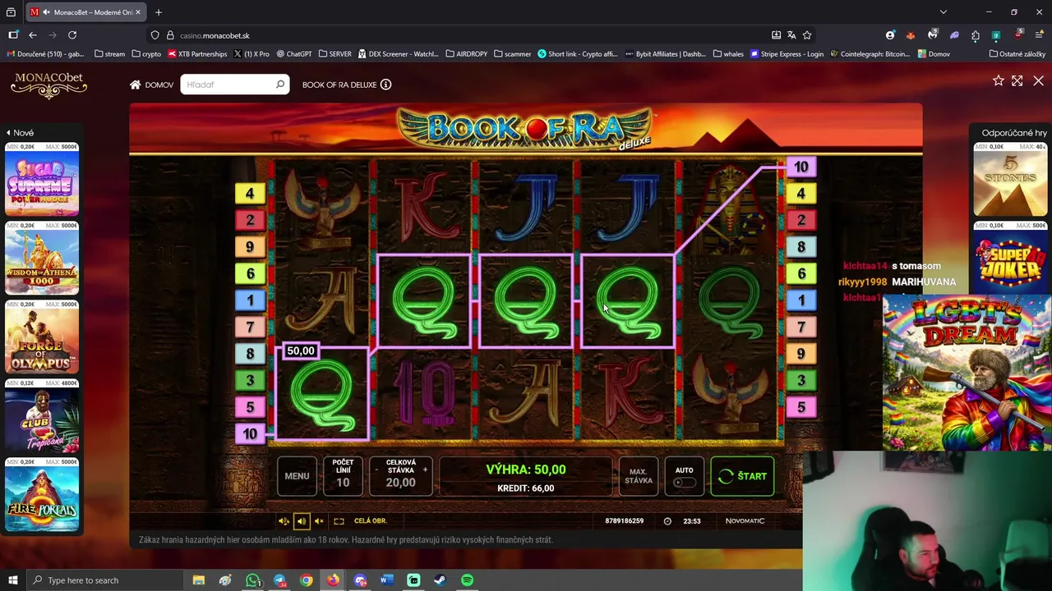This screenshot has height=591, width=1052.
Task: Go to DOMOV home link
Action: pyautogui.click(x=151, y=85)
